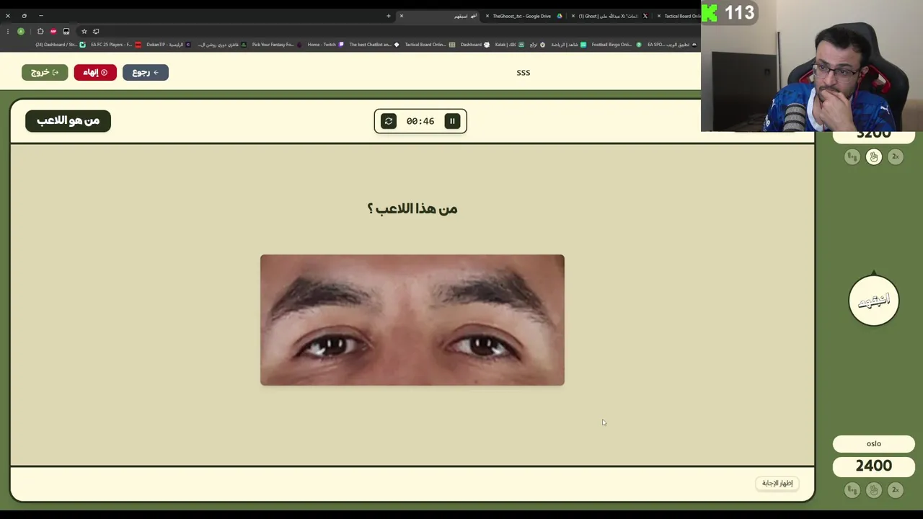Use oslo team's hand lifeline icon
The width and height of the screenshot is (923, 519).
(x=873, y=490)
